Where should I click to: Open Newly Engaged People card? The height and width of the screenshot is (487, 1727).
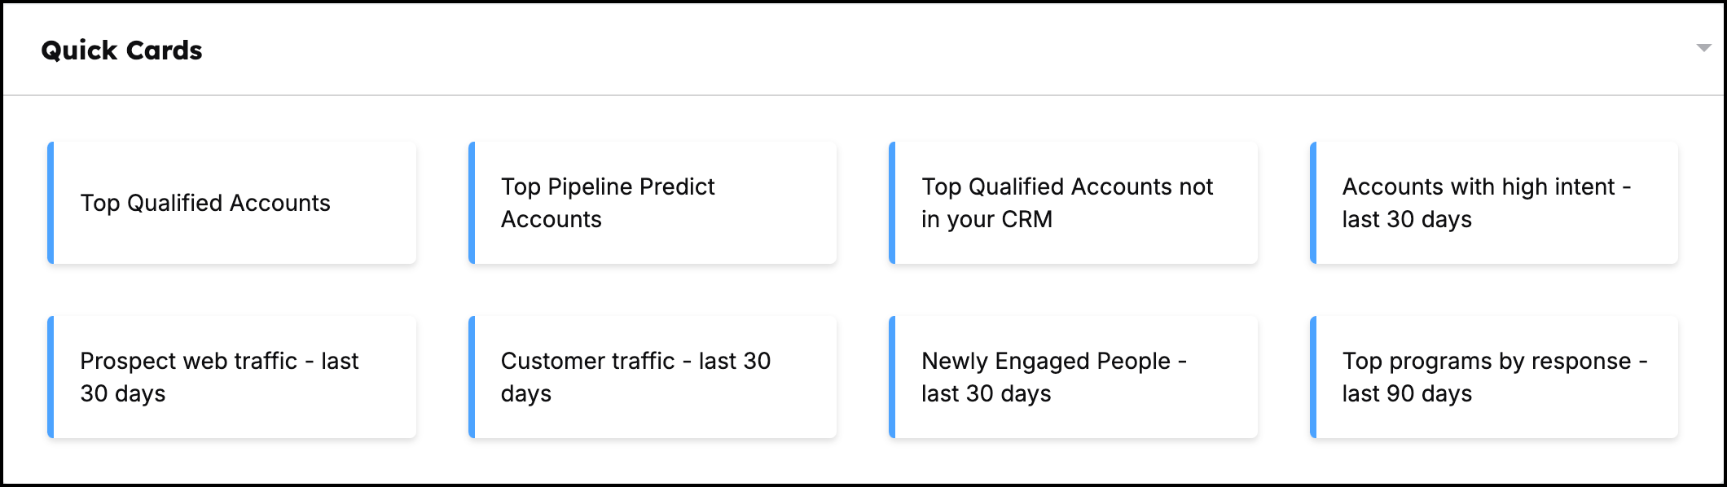(1074, 377)
